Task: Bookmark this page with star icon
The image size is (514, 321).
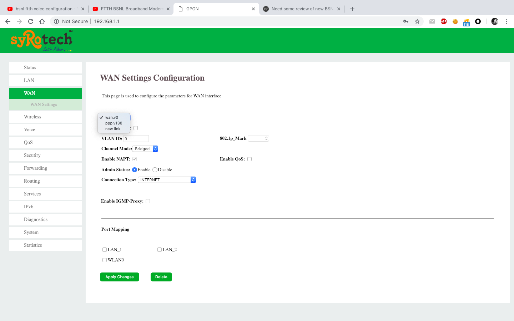Action: click(x=417, y=21)
